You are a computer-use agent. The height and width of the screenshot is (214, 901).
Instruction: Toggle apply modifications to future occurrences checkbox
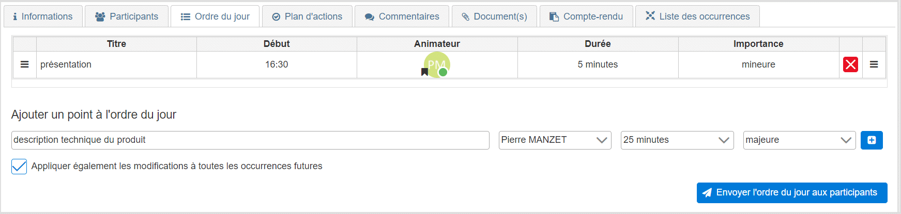[19, 166]
